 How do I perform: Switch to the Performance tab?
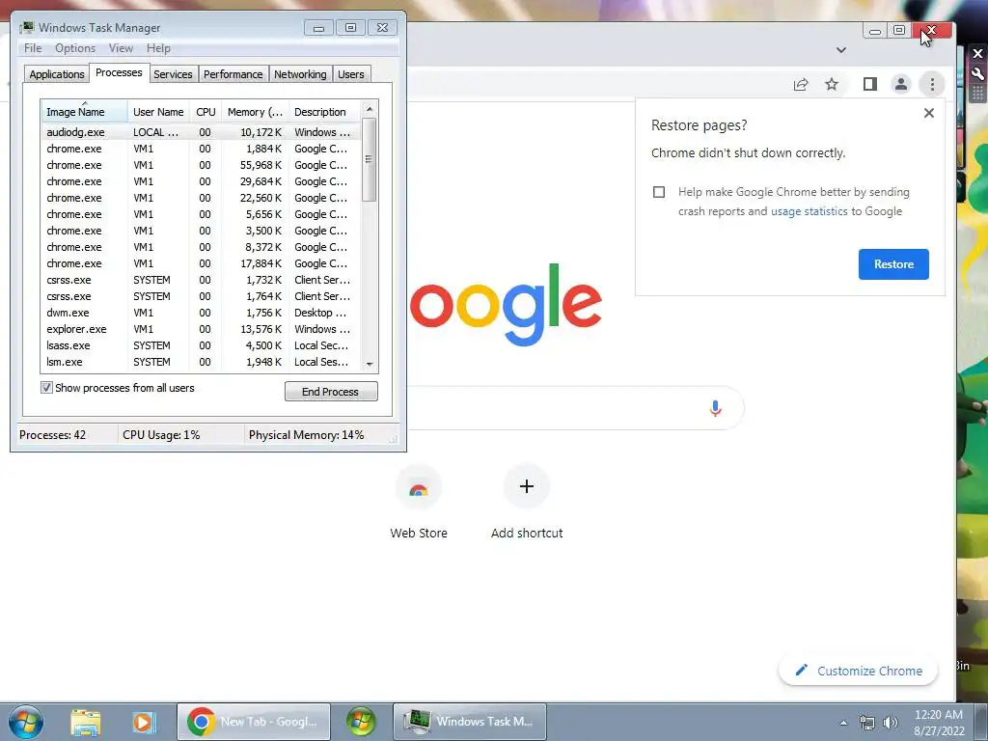pos(233,74)
